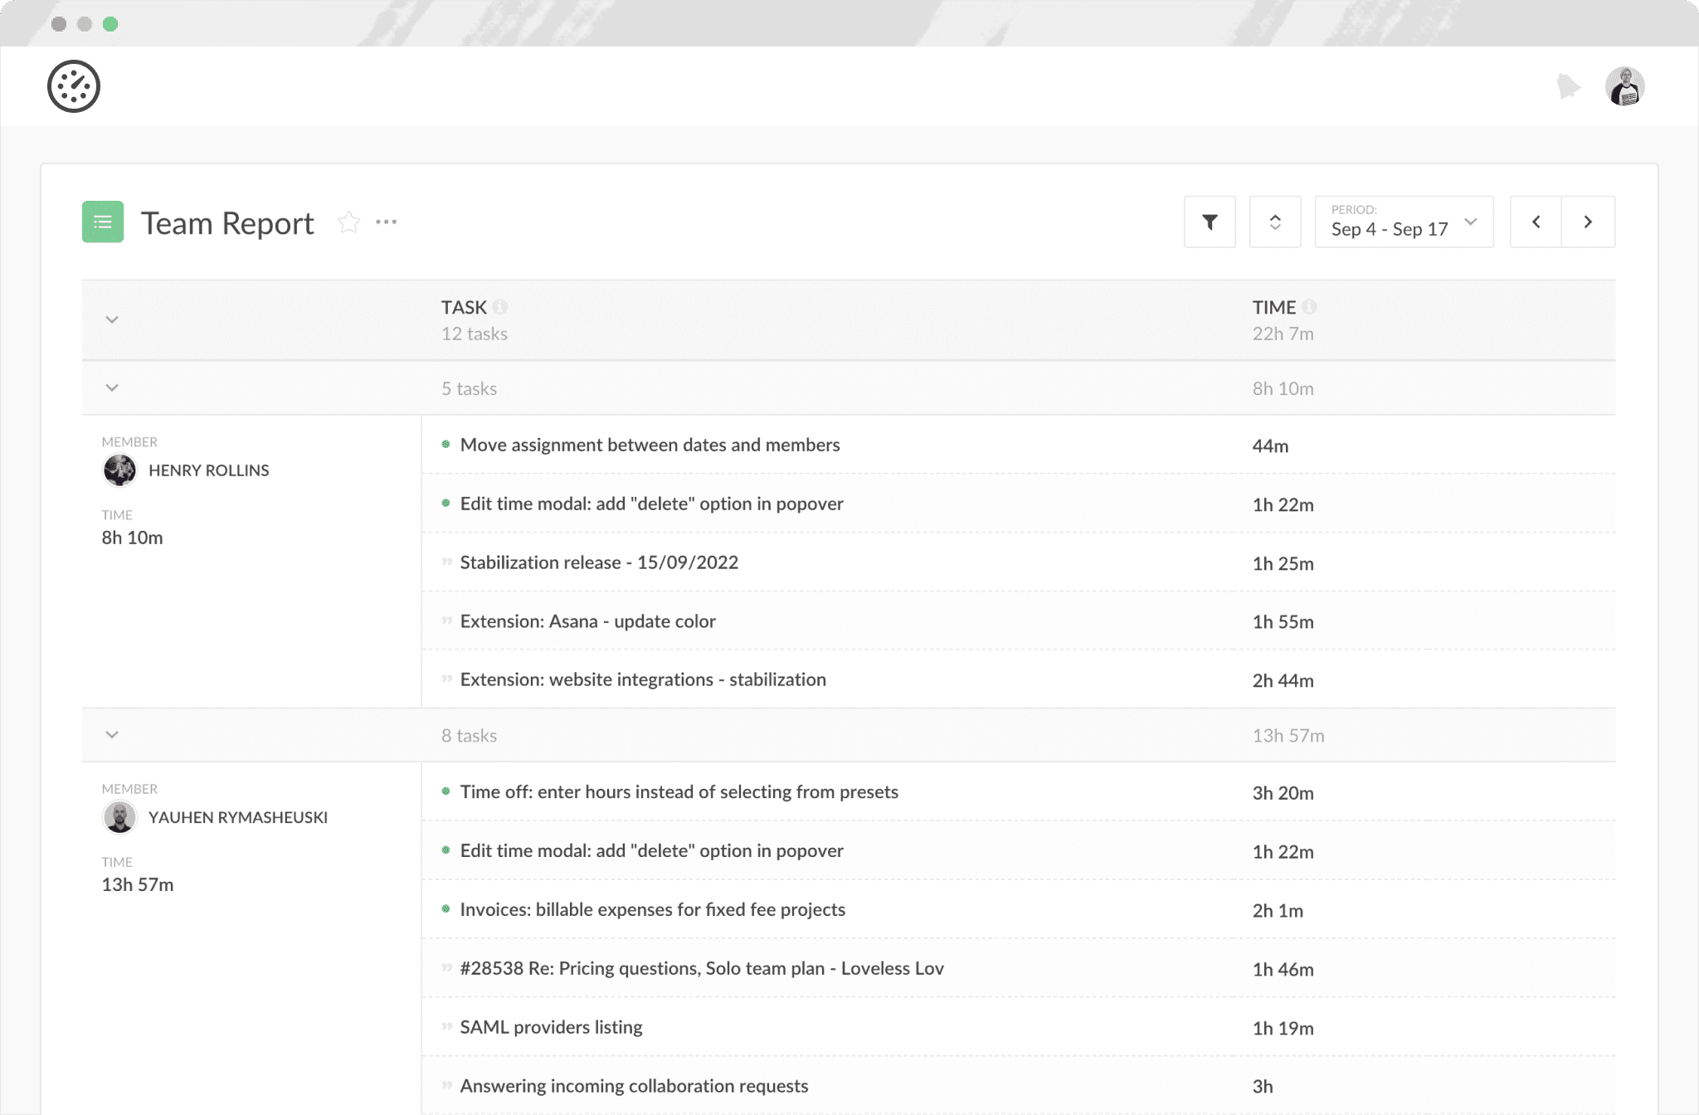Image resolution: width=1699 pixels, height=1115 pixels.
Task: Open the profile menu via top-right avatar
Action: coord(1624,85)
